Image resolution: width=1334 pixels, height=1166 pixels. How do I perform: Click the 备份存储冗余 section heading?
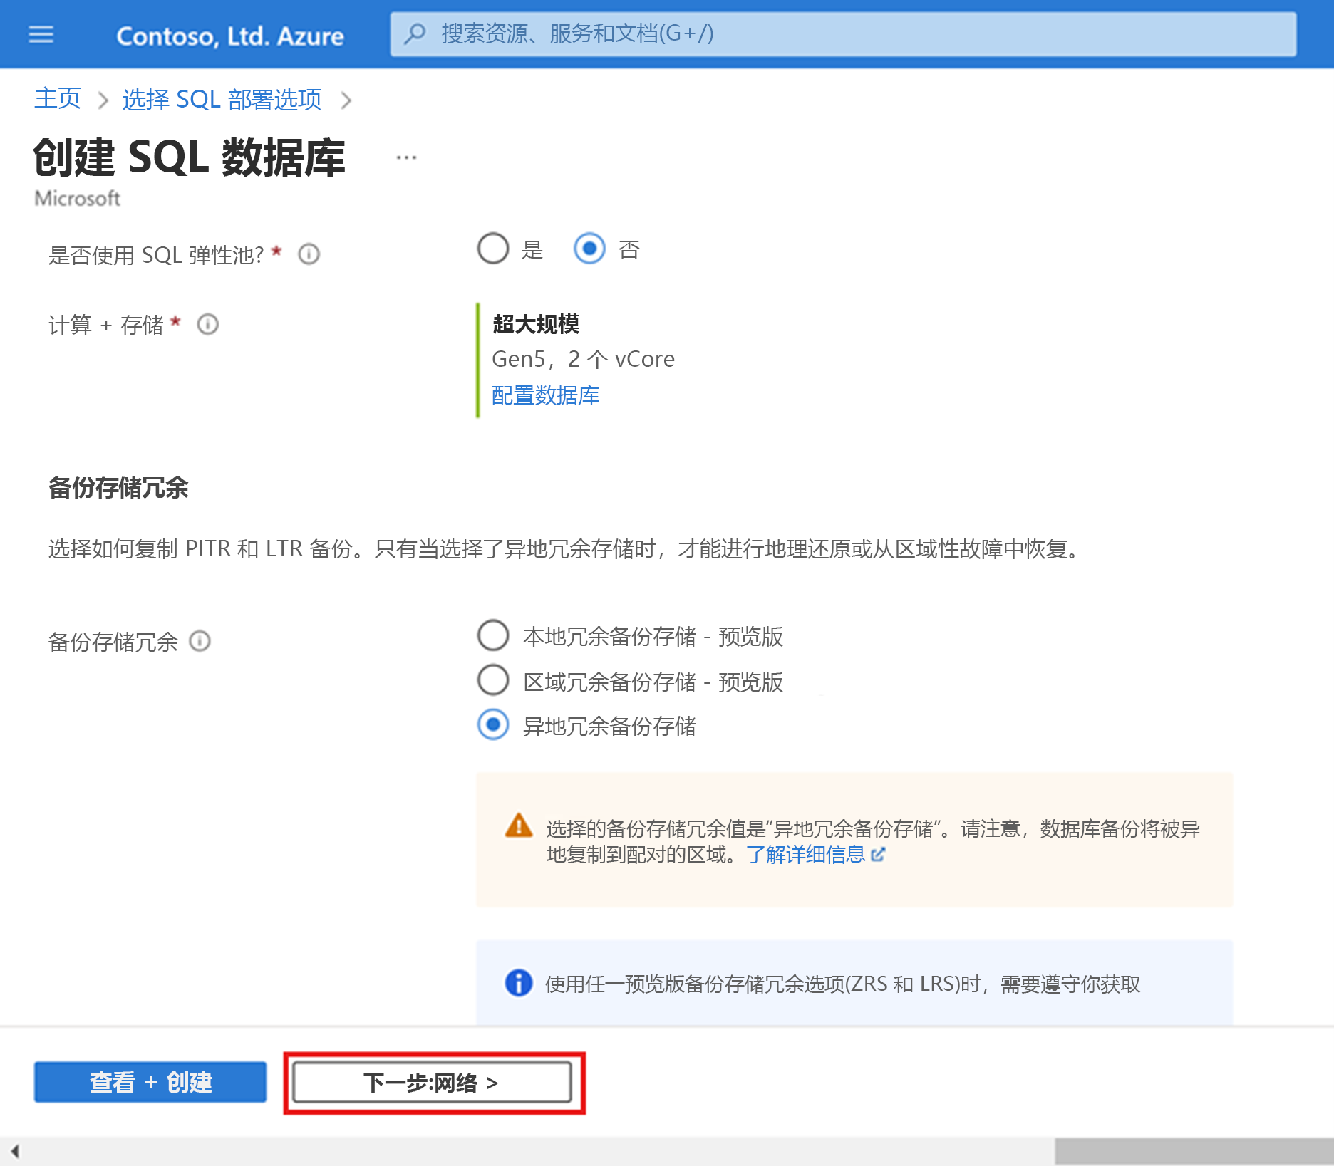point(118,488)
